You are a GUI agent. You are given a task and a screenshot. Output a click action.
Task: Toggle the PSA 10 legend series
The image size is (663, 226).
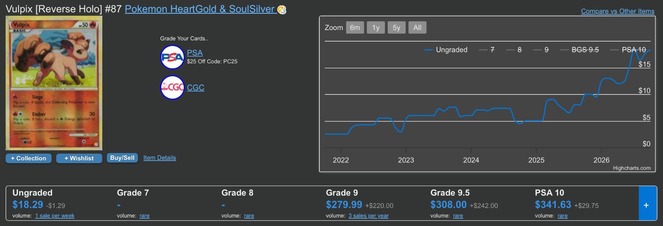tap(628, 50)
